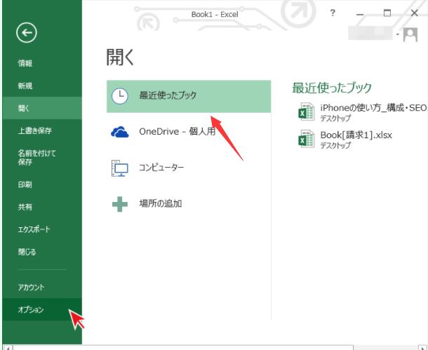
Task: Click the Excel file icon for Book[請求1].xlsx
Action: (x=306, y=139)
